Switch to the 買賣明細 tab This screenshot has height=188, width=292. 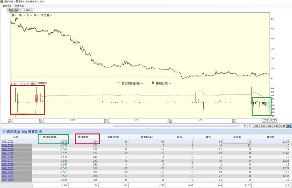[x=14, y=11]
